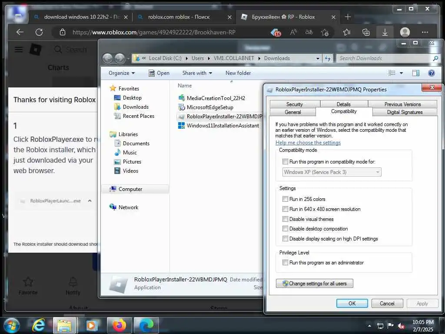Check Run in 256 colors
The height and width of the screenshot is (334, 445).
(285, 199)
